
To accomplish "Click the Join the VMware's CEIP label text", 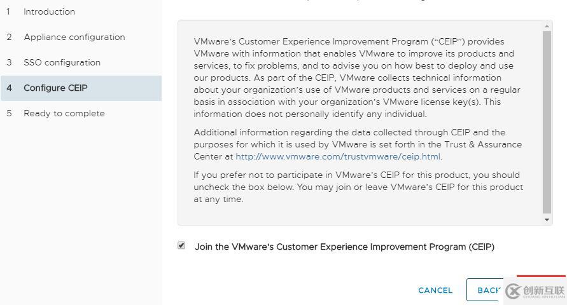I will pyautogui.click(x=344, y=247).
